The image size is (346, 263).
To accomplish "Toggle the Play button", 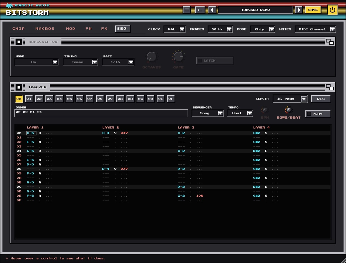I will click(318, 114).
